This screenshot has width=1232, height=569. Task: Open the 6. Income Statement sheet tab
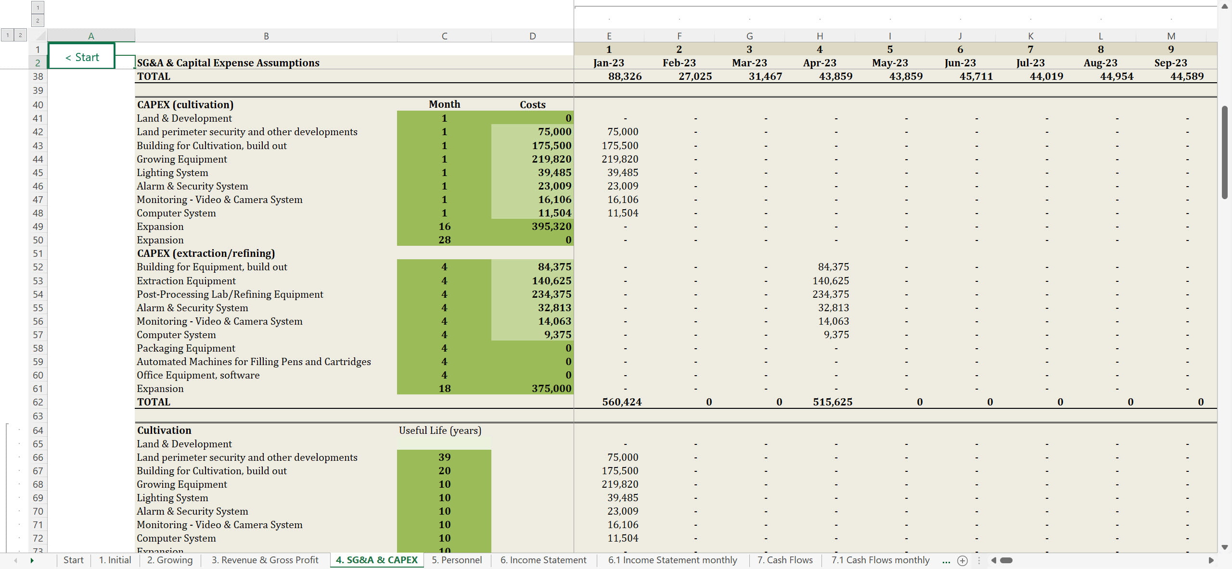(543, 560)
